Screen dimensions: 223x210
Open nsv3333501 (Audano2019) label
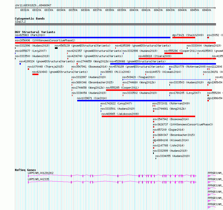[x=118, y=109]
